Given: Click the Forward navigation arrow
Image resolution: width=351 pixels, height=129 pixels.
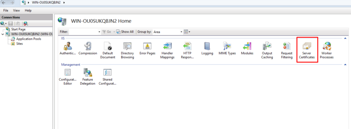Looking at the screenshot, I should [12, 2].
